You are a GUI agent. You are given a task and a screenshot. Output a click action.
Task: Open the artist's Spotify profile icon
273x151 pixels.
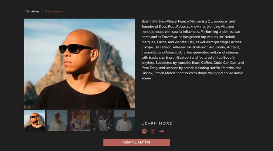coord(144,131)
